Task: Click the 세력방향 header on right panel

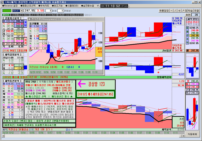Action: 192,19
